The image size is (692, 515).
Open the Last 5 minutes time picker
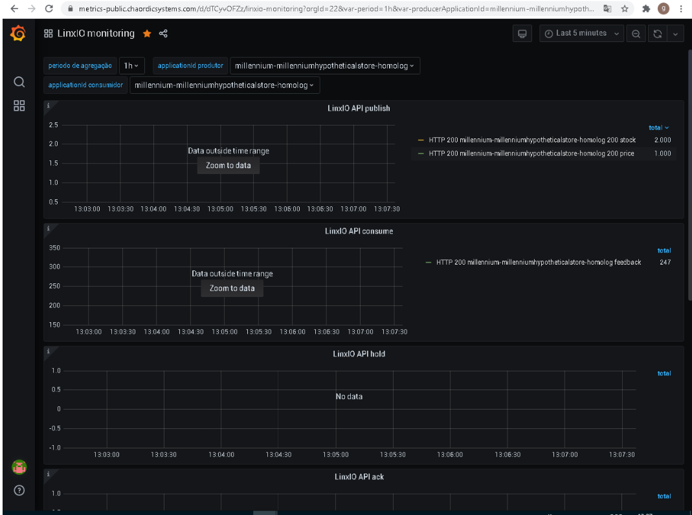click(x=581, y=34)
